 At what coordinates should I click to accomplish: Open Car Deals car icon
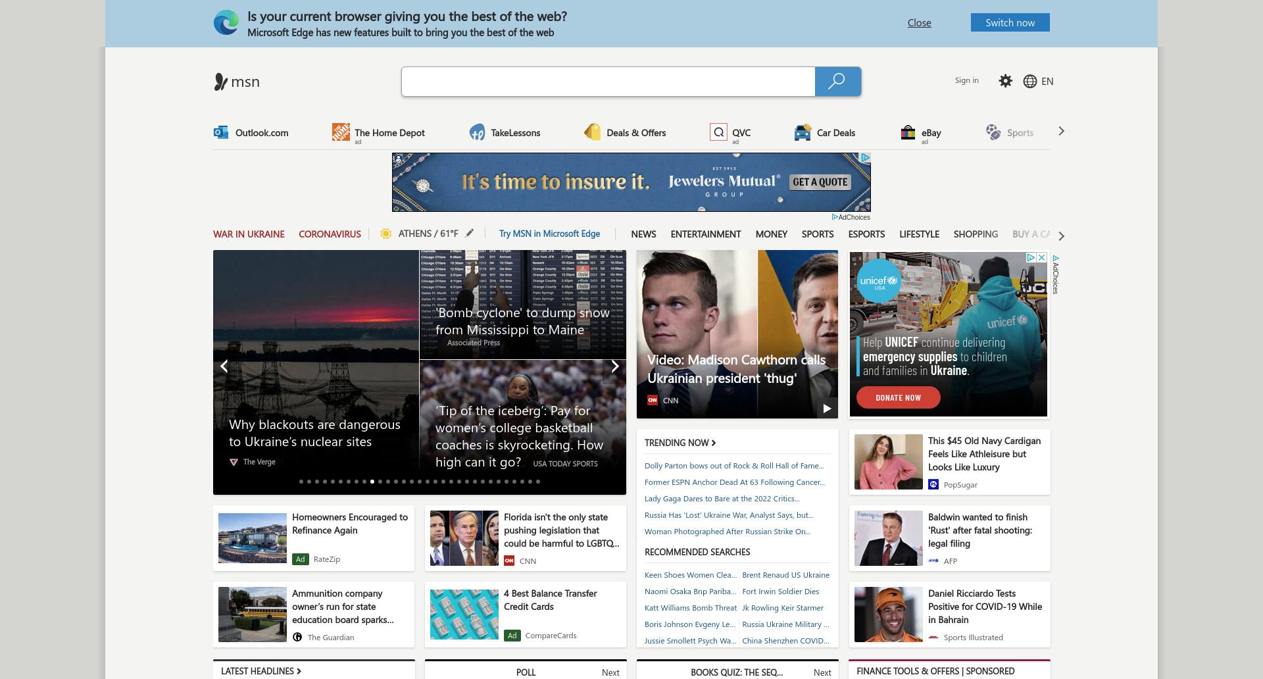[803, 132]
